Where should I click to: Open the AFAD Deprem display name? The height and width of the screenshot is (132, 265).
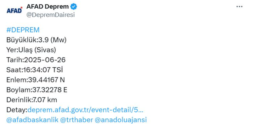click(x=48, y=7)
